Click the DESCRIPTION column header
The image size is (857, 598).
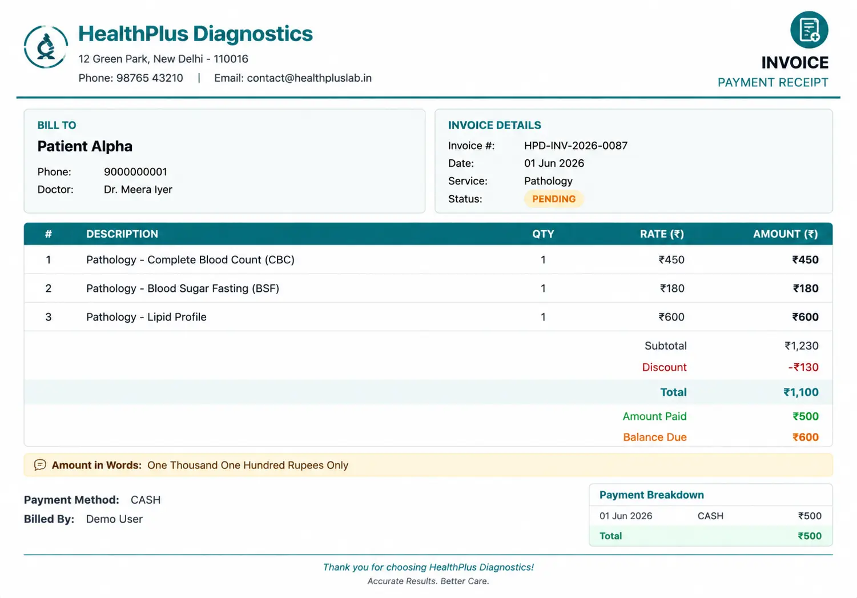[122, 234]
